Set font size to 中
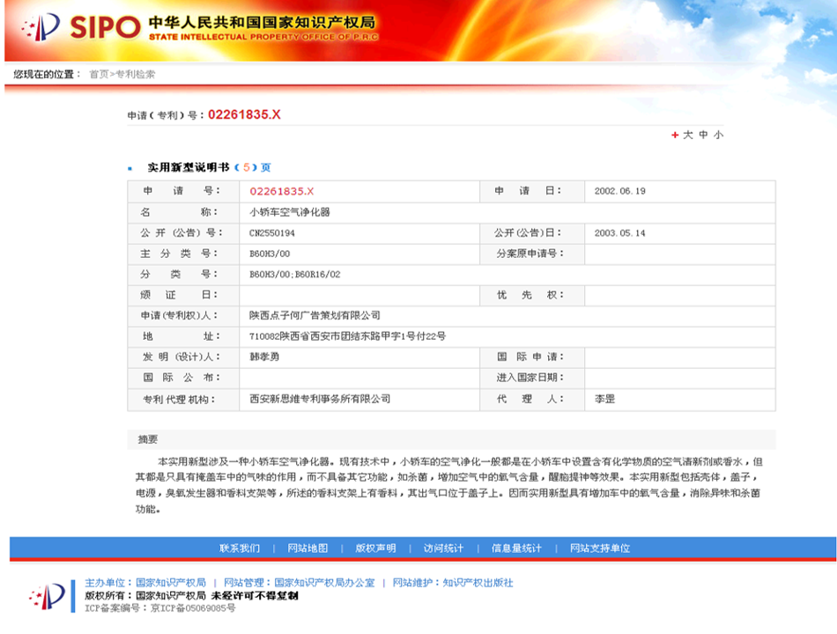 (703, 135)
